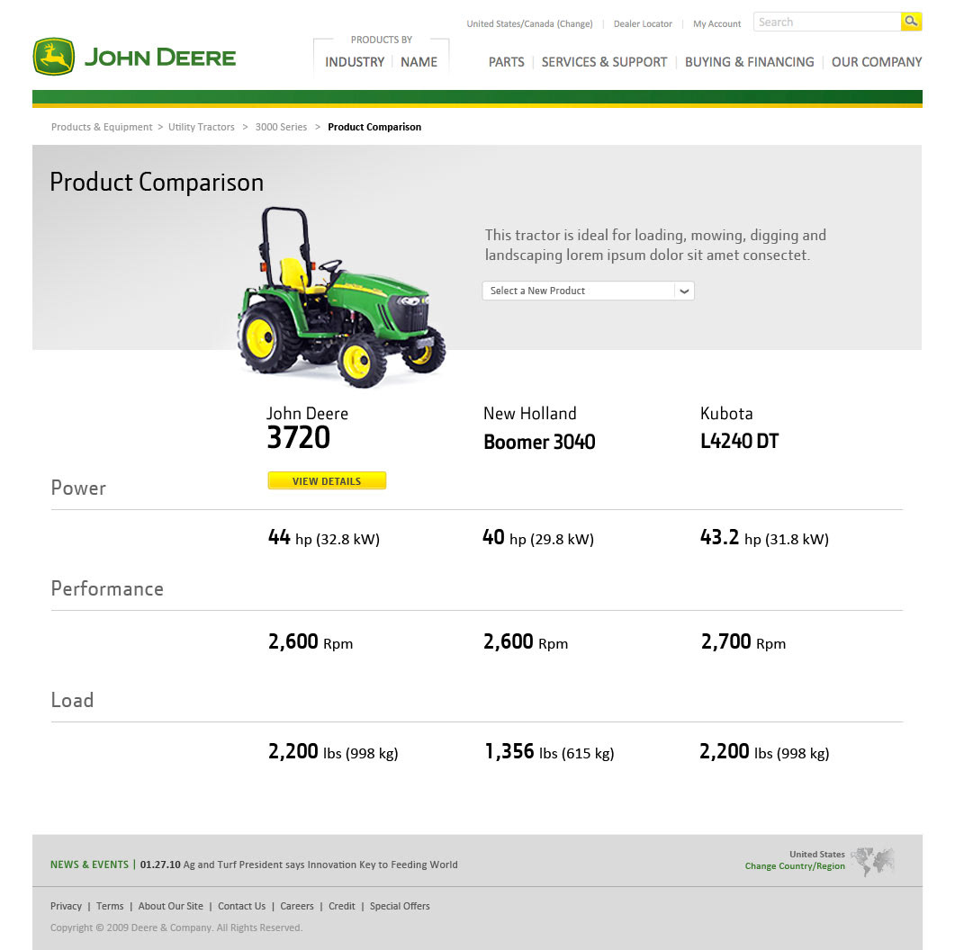
Task: Click the New Holland brand label
Action: 530,413
